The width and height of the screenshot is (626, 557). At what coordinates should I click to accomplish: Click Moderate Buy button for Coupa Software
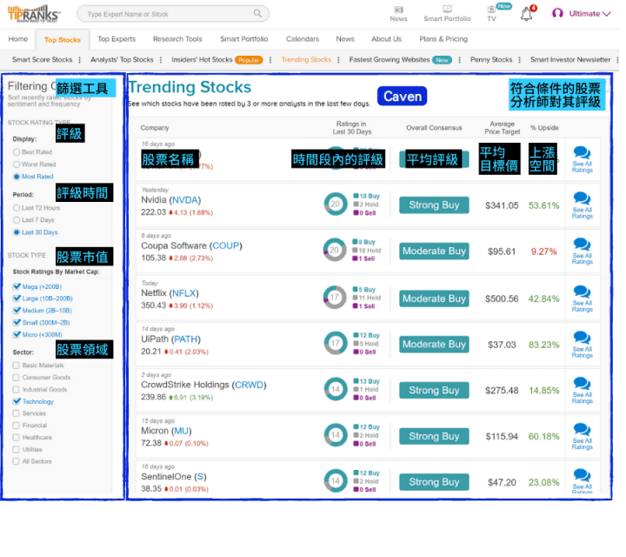pos(434,251)
